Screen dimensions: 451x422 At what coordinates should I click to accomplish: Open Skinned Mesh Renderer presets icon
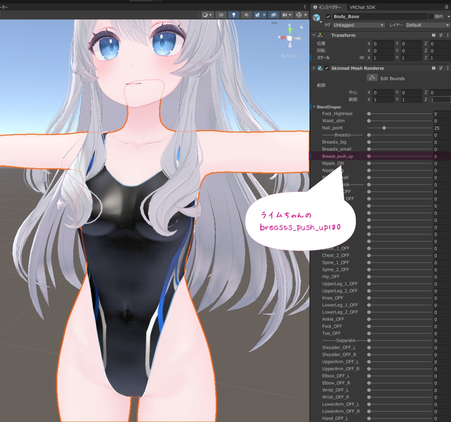point(440,68)
